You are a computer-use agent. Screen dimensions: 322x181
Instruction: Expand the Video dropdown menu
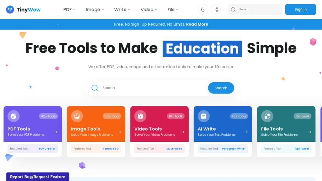click(149, 9)
